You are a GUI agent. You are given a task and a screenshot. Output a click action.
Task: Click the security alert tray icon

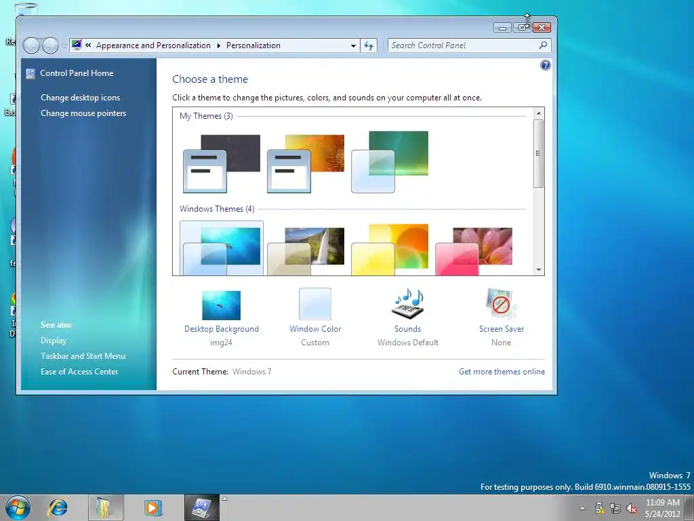pos(599,508)
